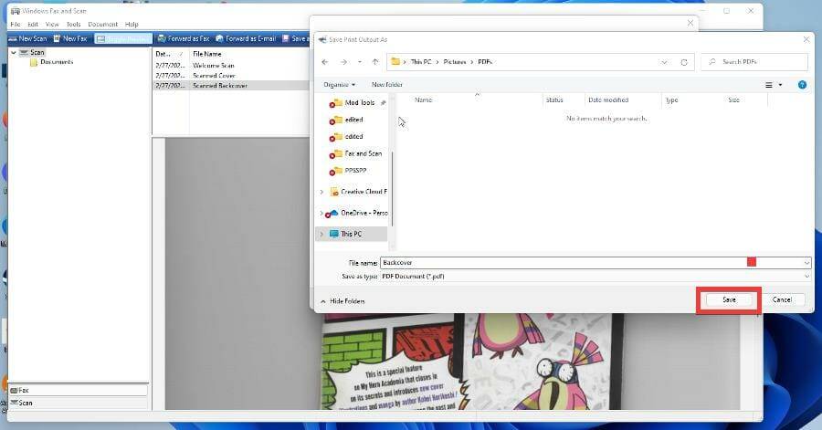Open the Document menu
Image resolution: width=822 pixels, height=430 pixels.
[102, 24]
